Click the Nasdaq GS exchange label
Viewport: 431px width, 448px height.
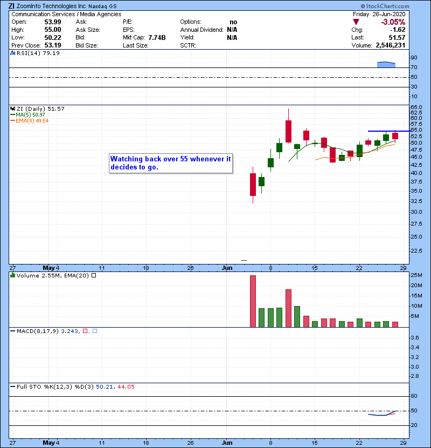(102, 6)
